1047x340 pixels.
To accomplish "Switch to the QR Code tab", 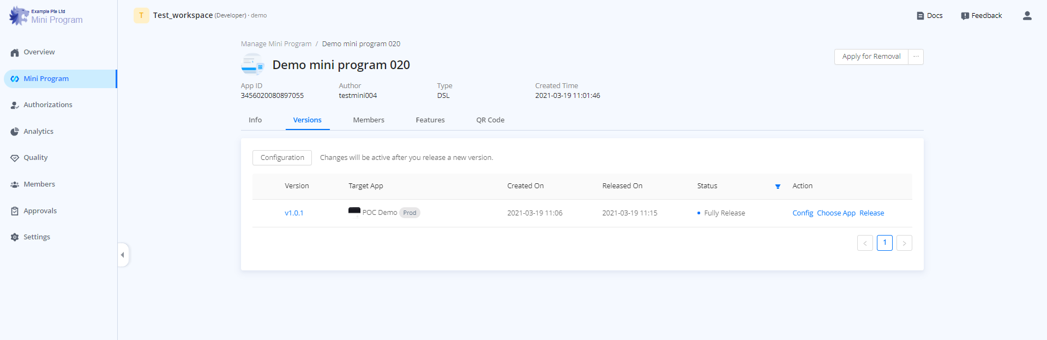I will [x=490, y=120].
